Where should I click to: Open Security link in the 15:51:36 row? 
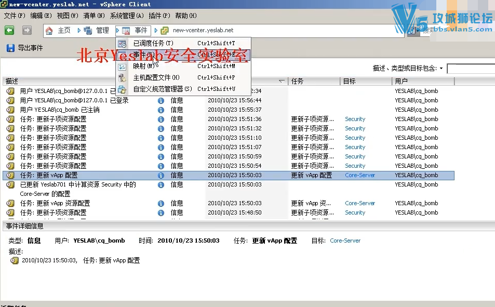click(355, 119)
